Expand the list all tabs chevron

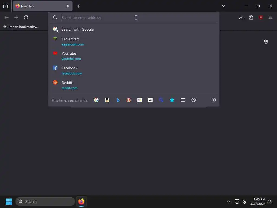tap(223, 6)
